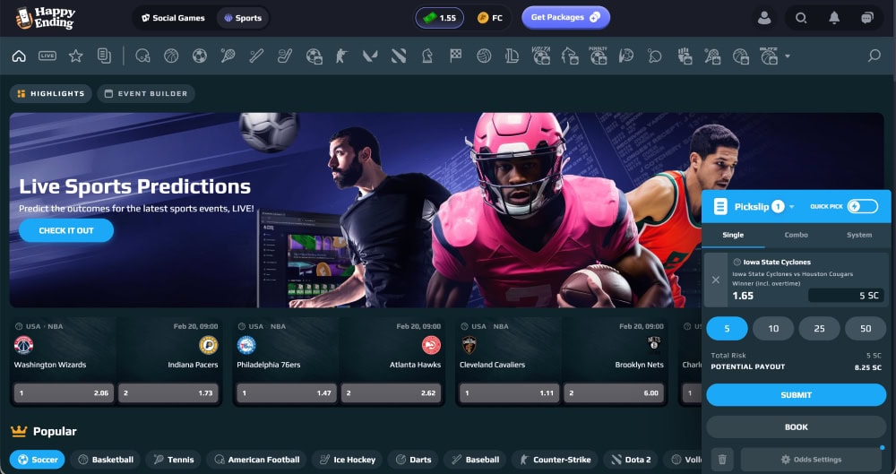Open the pick history slips icon

[104, 56]
